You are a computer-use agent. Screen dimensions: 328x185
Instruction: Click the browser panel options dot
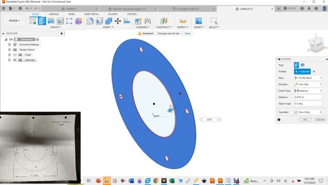coord(61,33)
